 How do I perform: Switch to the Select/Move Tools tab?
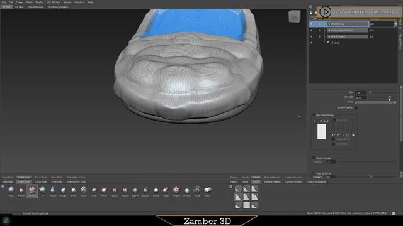click(76, 182)
